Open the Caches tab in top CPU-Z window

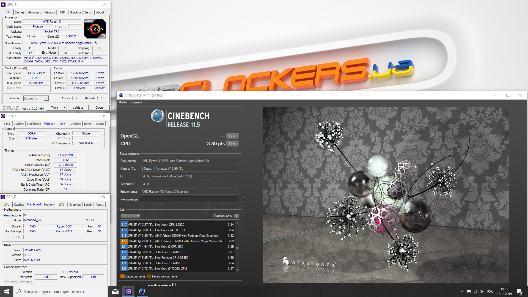[19, 12]
